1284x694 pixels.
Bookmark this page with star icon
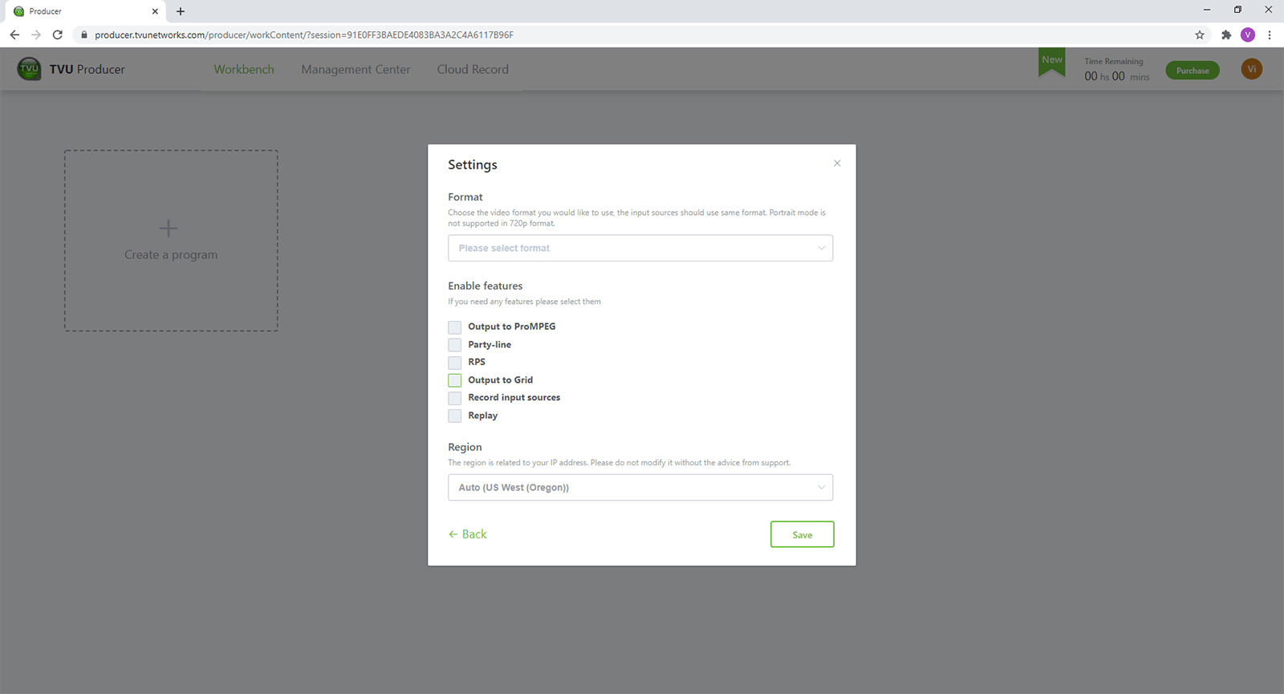tap(1200, 34)
